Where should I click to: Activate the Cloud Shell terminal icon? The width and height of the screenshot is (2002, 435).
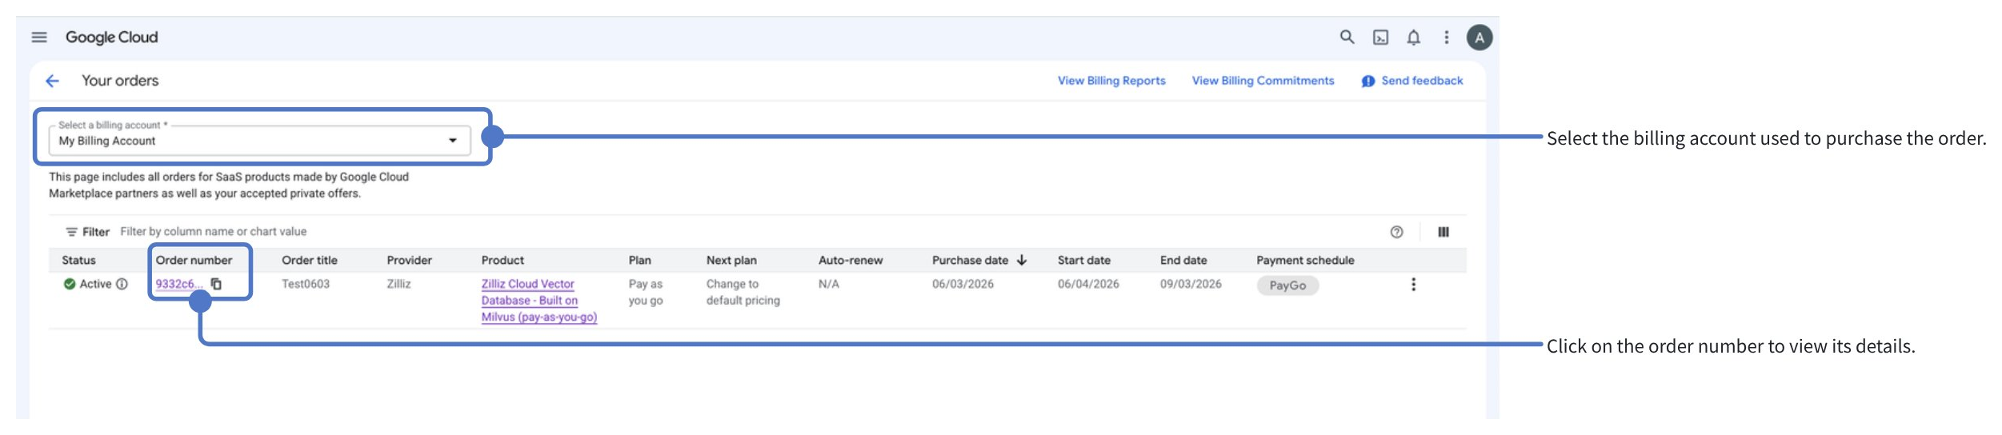click(1381, 38)
